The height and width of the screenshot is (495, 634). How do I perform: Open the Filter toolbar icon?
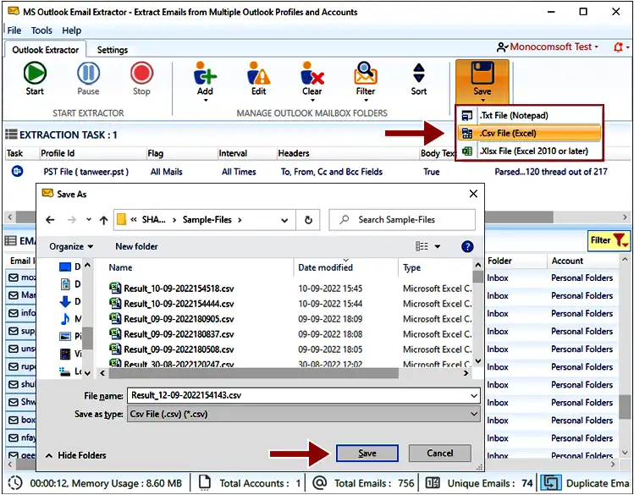pos(365,73)
